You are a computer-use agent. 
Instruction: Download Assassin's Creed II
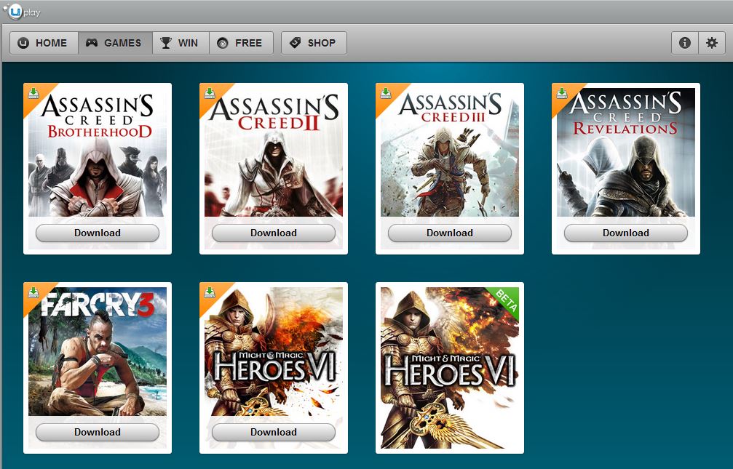[274, 233]
